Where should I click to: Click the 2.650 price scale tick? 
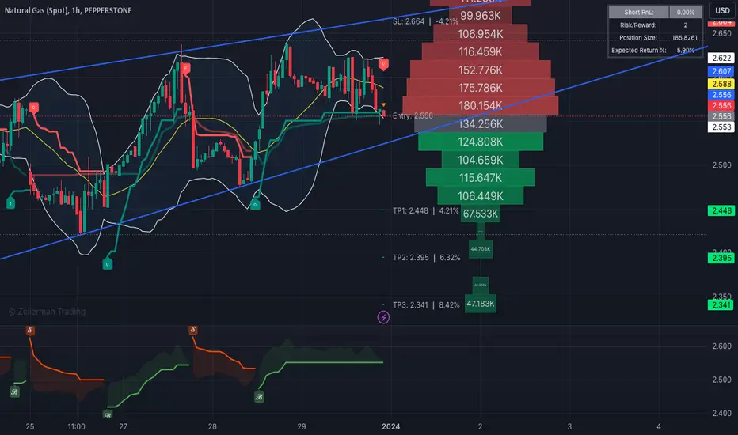[x=721, y=33]
